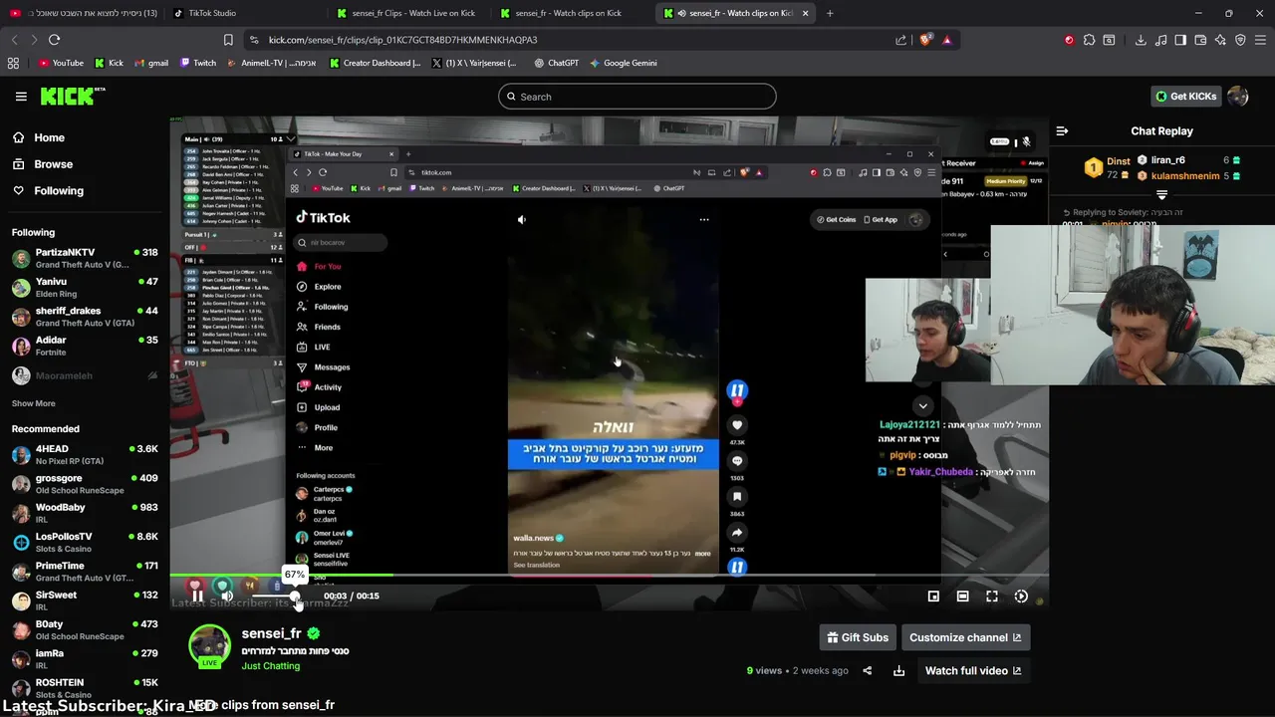The width and height of the screenshot is (1275, 717).
Task: Open ChatGPT bookmark in bookmarks bar
Action: click(x=556, y=63)
